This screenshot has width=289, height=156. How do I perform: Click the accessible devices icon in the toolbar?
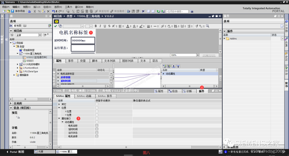[129, 11]
